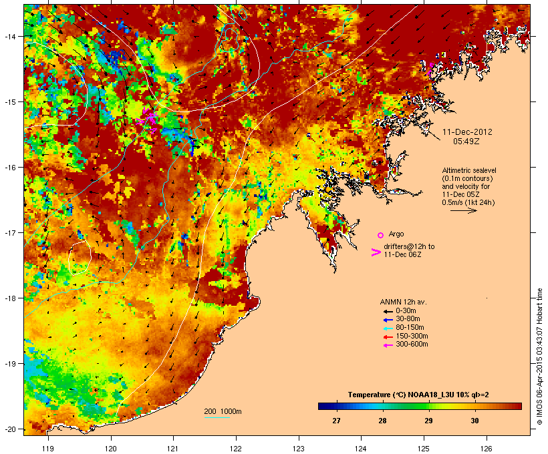Image resolution: width=548 pixels, height=454 pixels.
Task: Click longitude axis label 119
Action: [x=48, y=449]
